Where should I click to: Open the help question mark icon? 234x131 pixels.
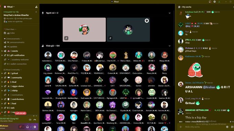click(x=214, y=2)
